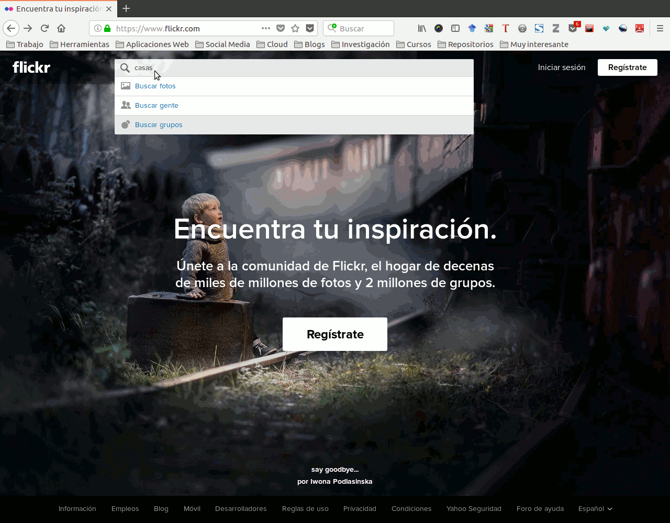Open Información footer link
This screenshot has width=670, height=523.
(x=77, y=508)
